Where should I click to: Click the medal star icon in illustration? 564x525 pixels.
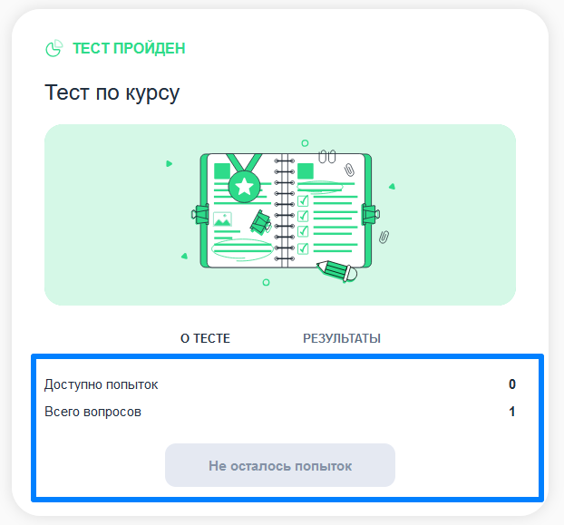click(x=244, y=186)
